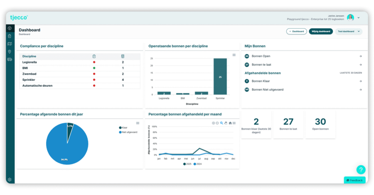This screenshot has width=374, height=195.
Task: Select the Automatische deuren row
Action: [80, 86]
